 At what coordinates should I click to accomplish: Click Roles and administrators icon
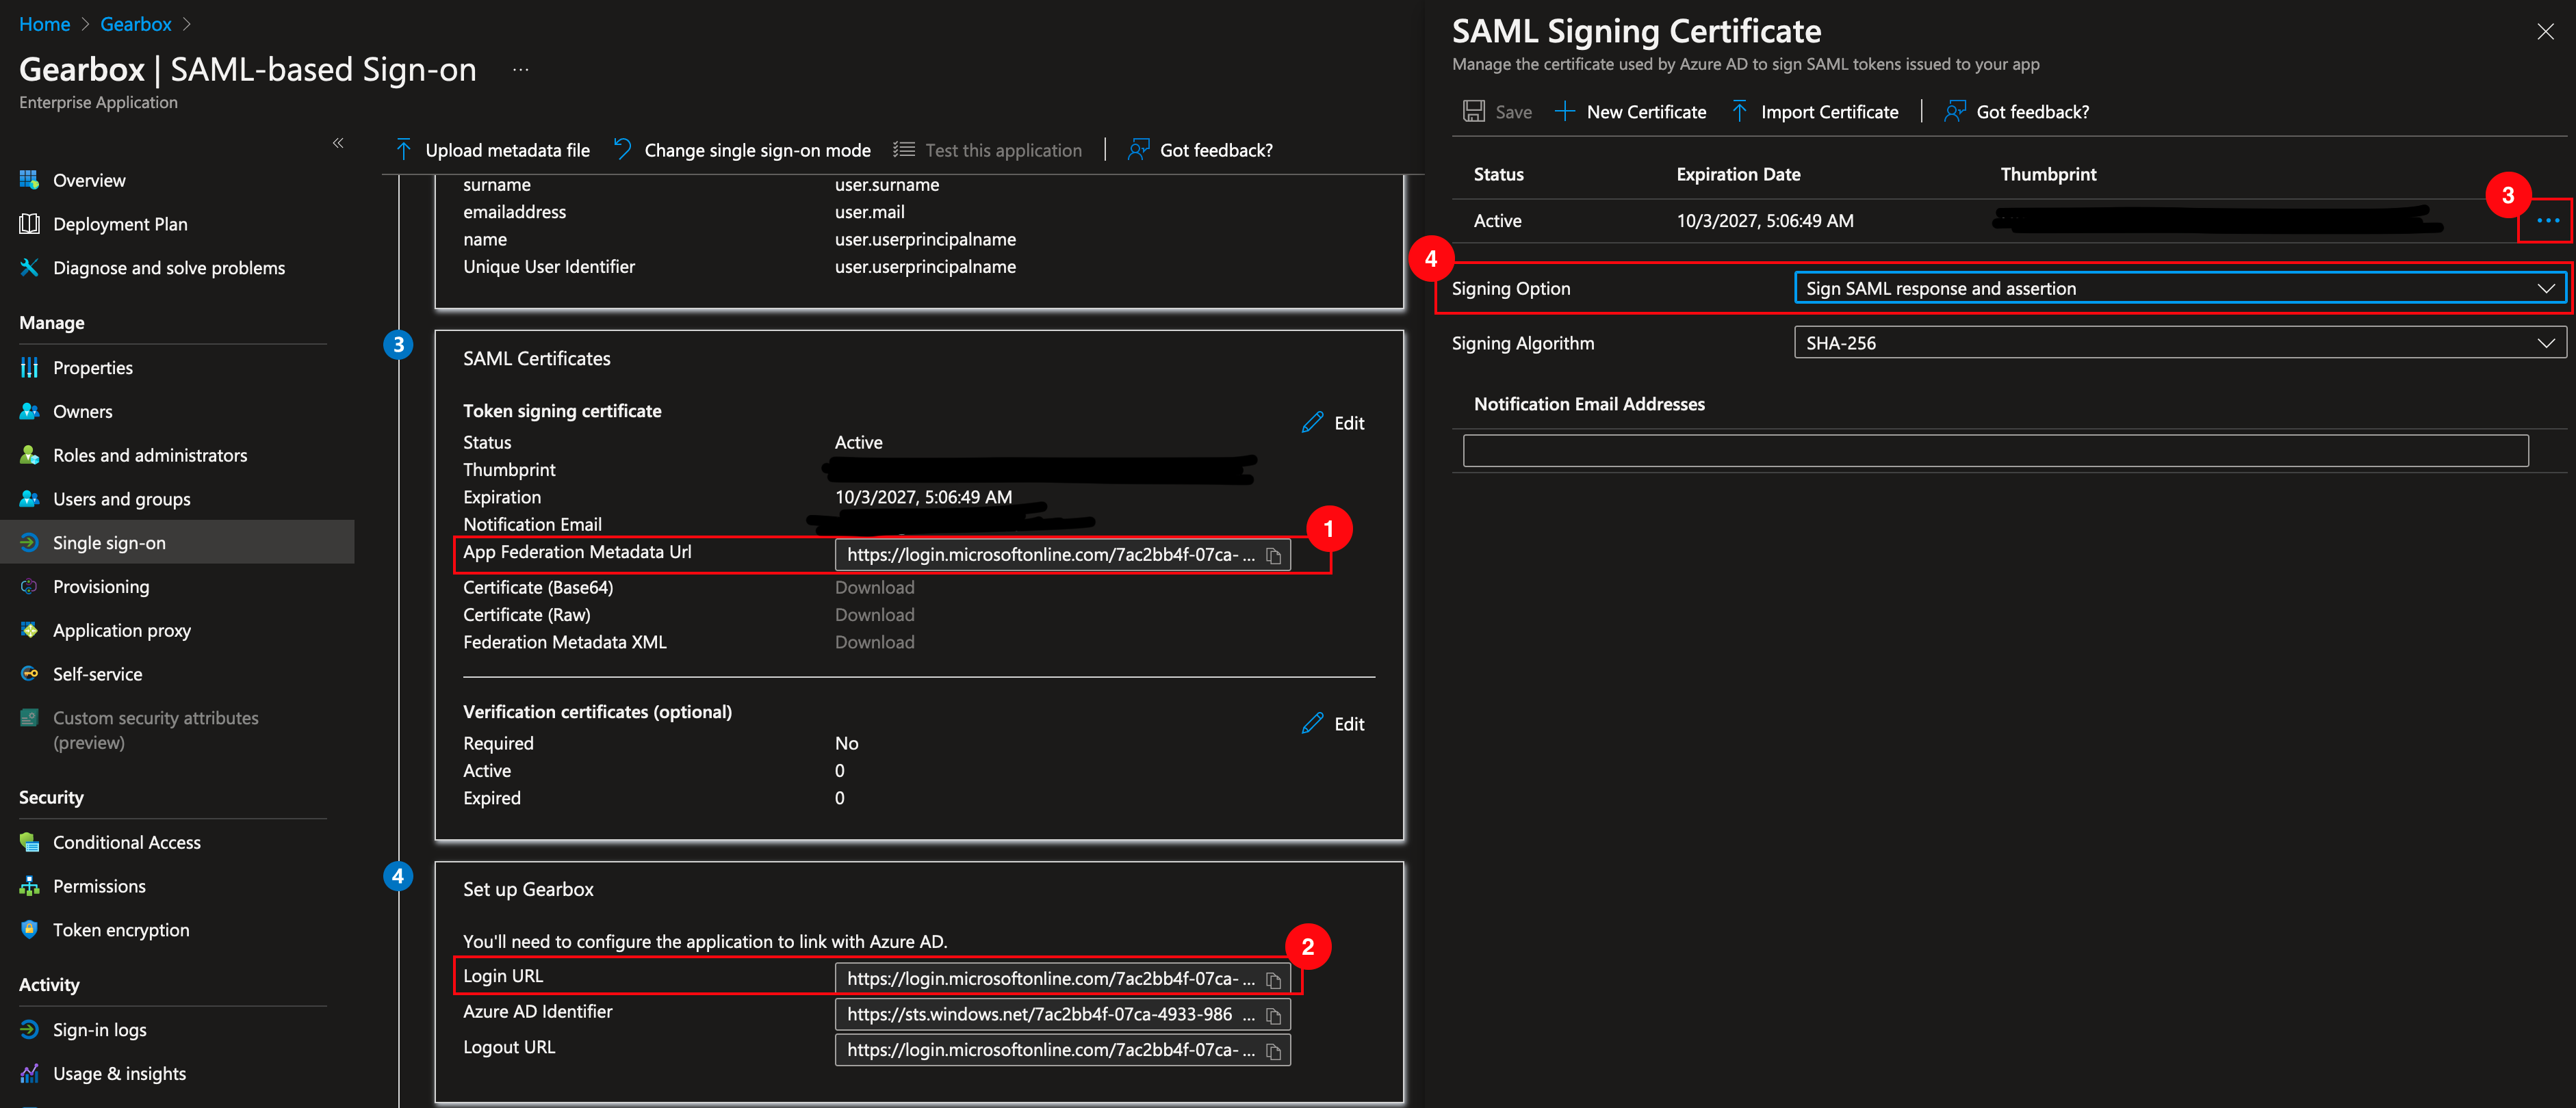click(29, 456)
